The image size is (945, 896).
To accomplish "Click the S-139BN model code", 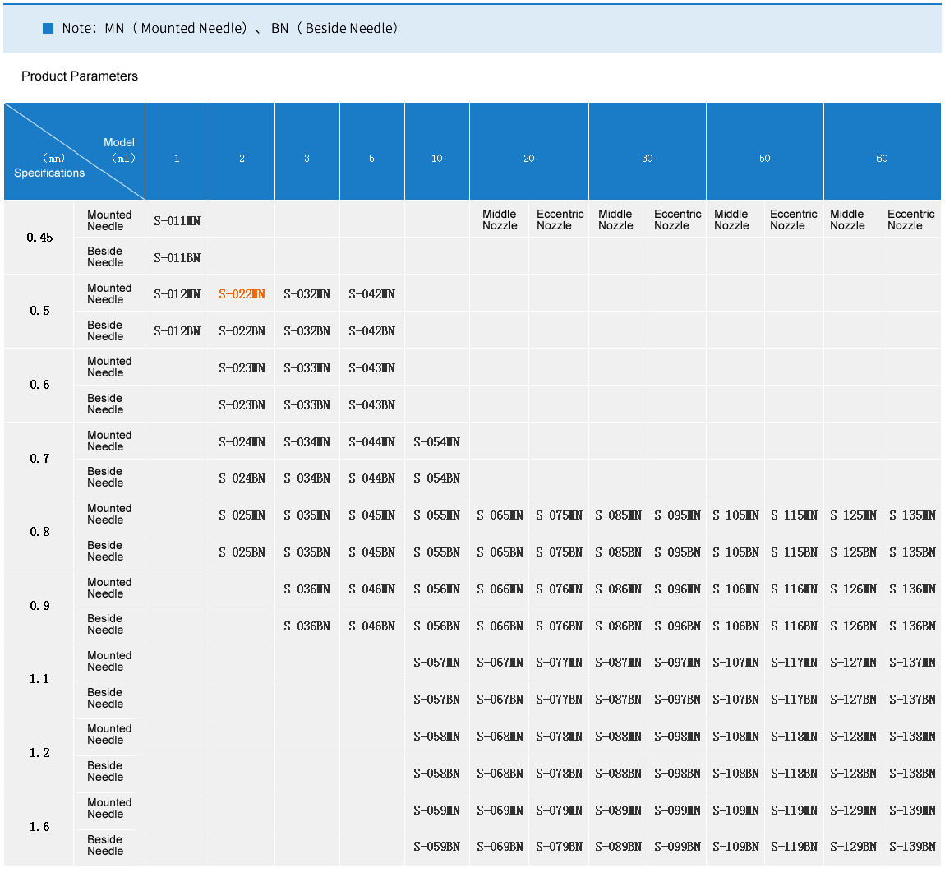I will click(912, 847).
